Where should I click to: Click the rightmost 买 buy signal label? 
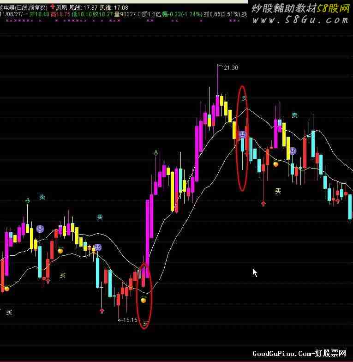click(278, 191)
